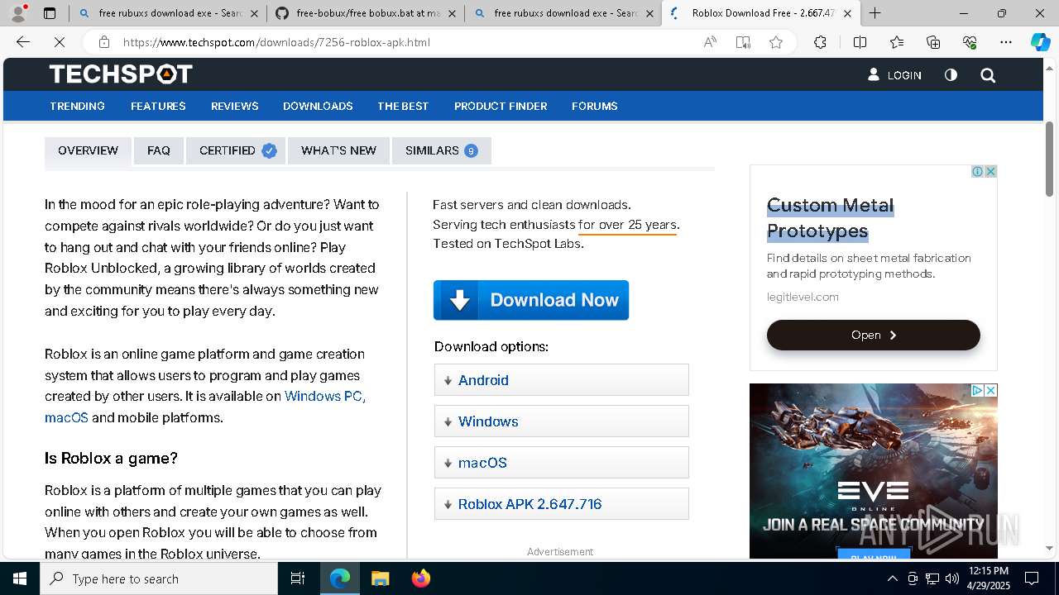The height and width of the screenshot is (595, 1059).
Task: Open Windows Start menu
Action: coord(20,578)
